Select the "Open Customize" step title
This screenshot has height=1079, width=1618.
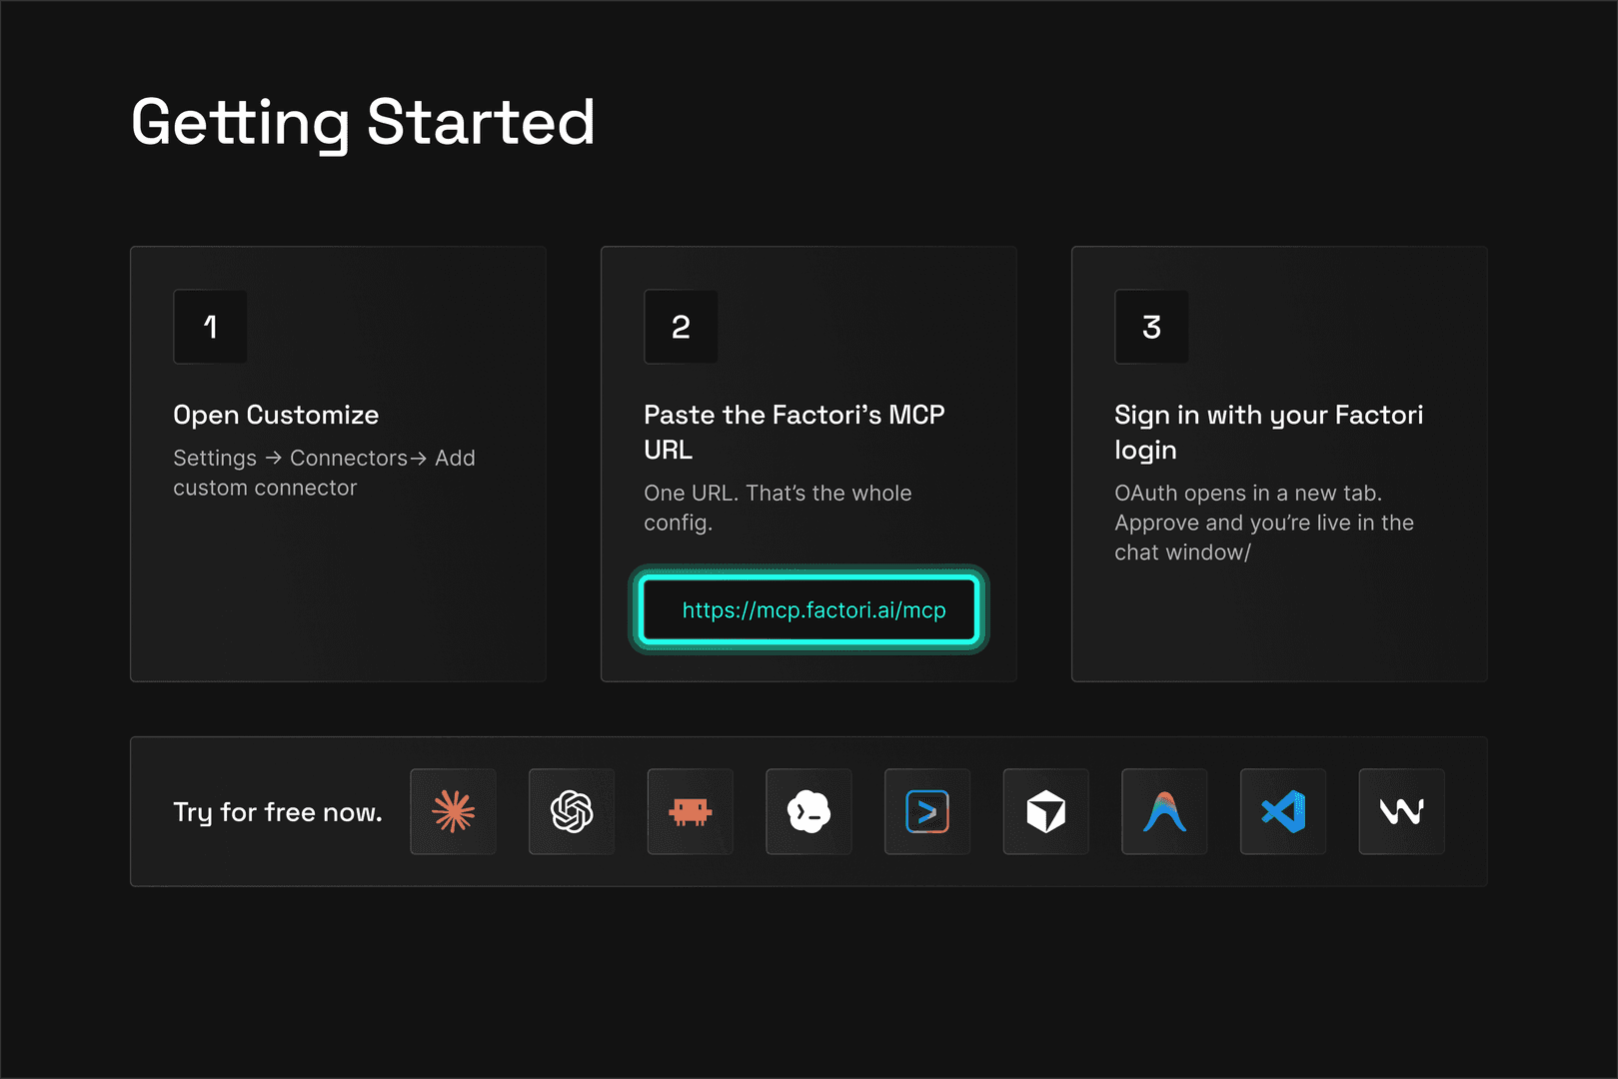[276, 415]
